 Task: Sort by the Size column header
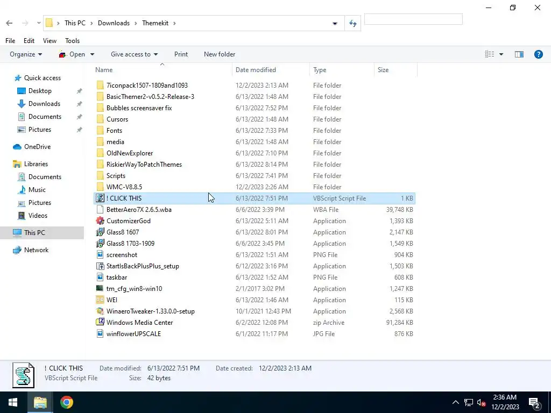click(395, 70)
